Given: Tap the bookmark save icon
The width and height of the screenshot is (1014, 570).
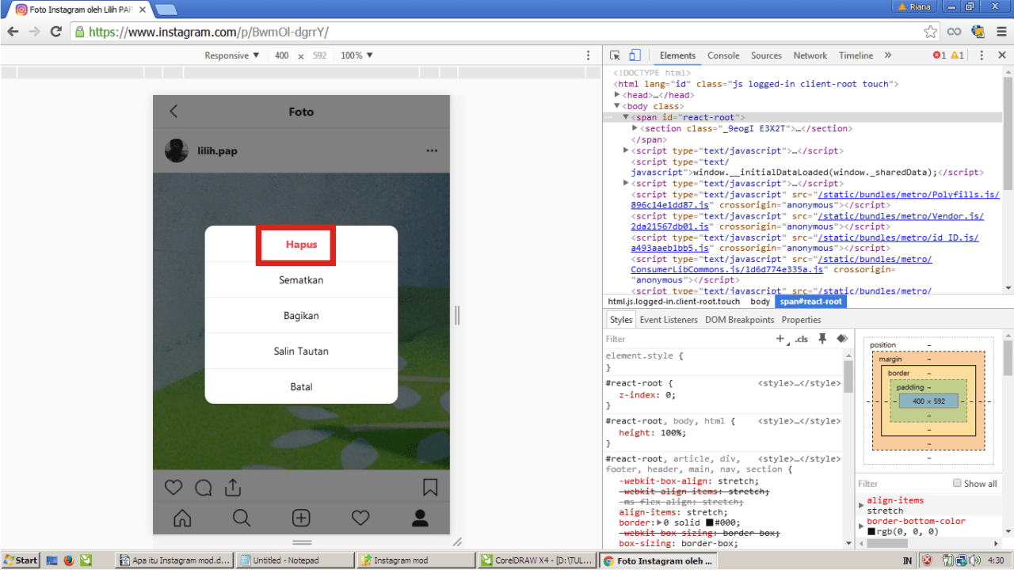Looking at the screenshot, I should (x=430, y=487).
